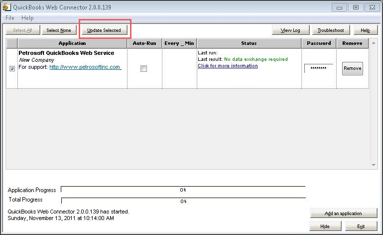Click the Remove column header
Screen dimensions: 383x235
352,43
